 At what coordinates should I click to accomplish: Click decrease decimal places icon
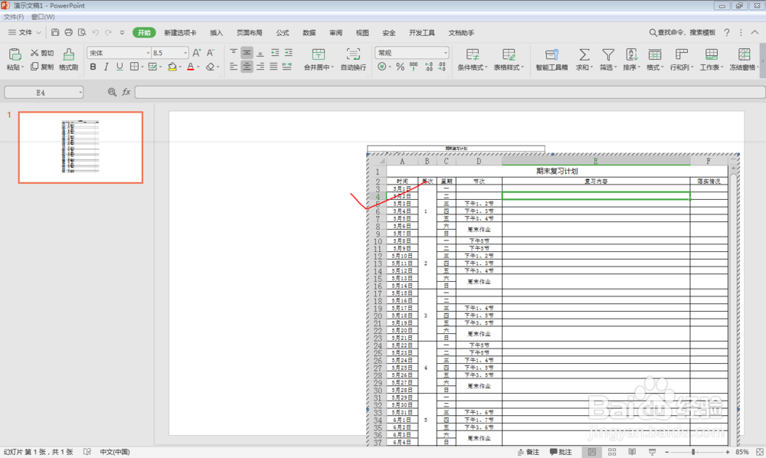(442, 67)
